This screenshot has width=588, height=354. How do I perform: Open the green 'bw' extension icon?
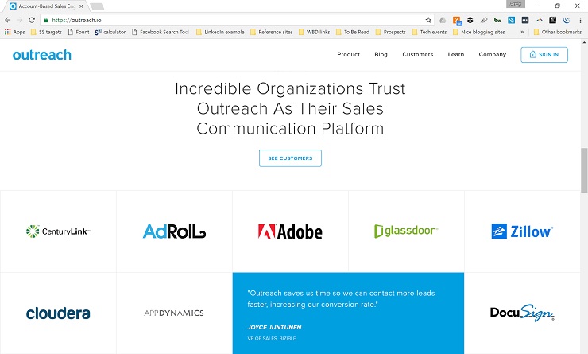[x=497, y=20]
